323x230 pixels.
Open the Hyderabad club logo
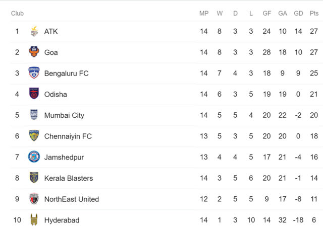click(x=34, y=220)
